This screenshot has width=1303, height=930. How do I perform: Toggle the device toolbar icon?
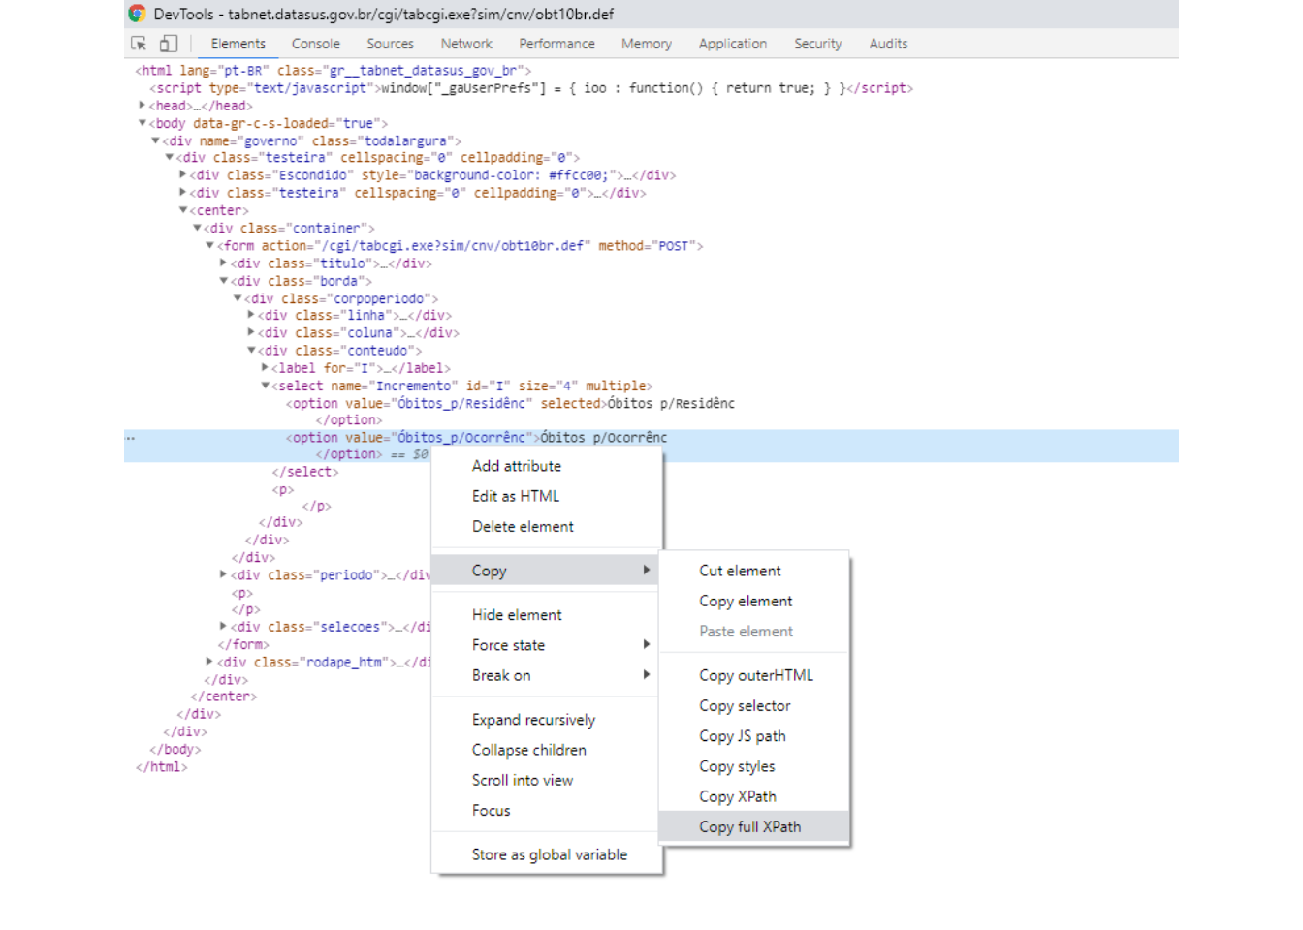tap(169, 44)
